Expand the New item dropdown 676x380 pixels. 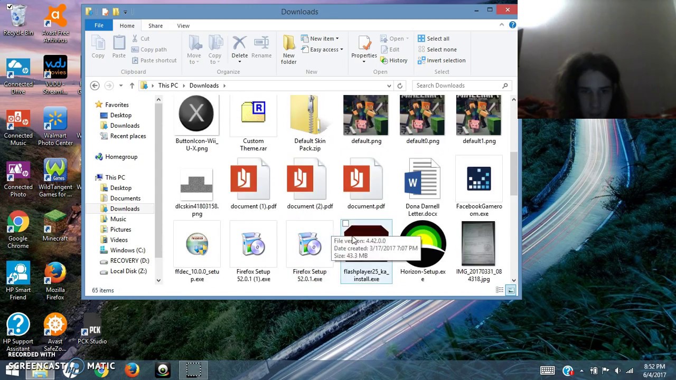[x=320, y=39]
